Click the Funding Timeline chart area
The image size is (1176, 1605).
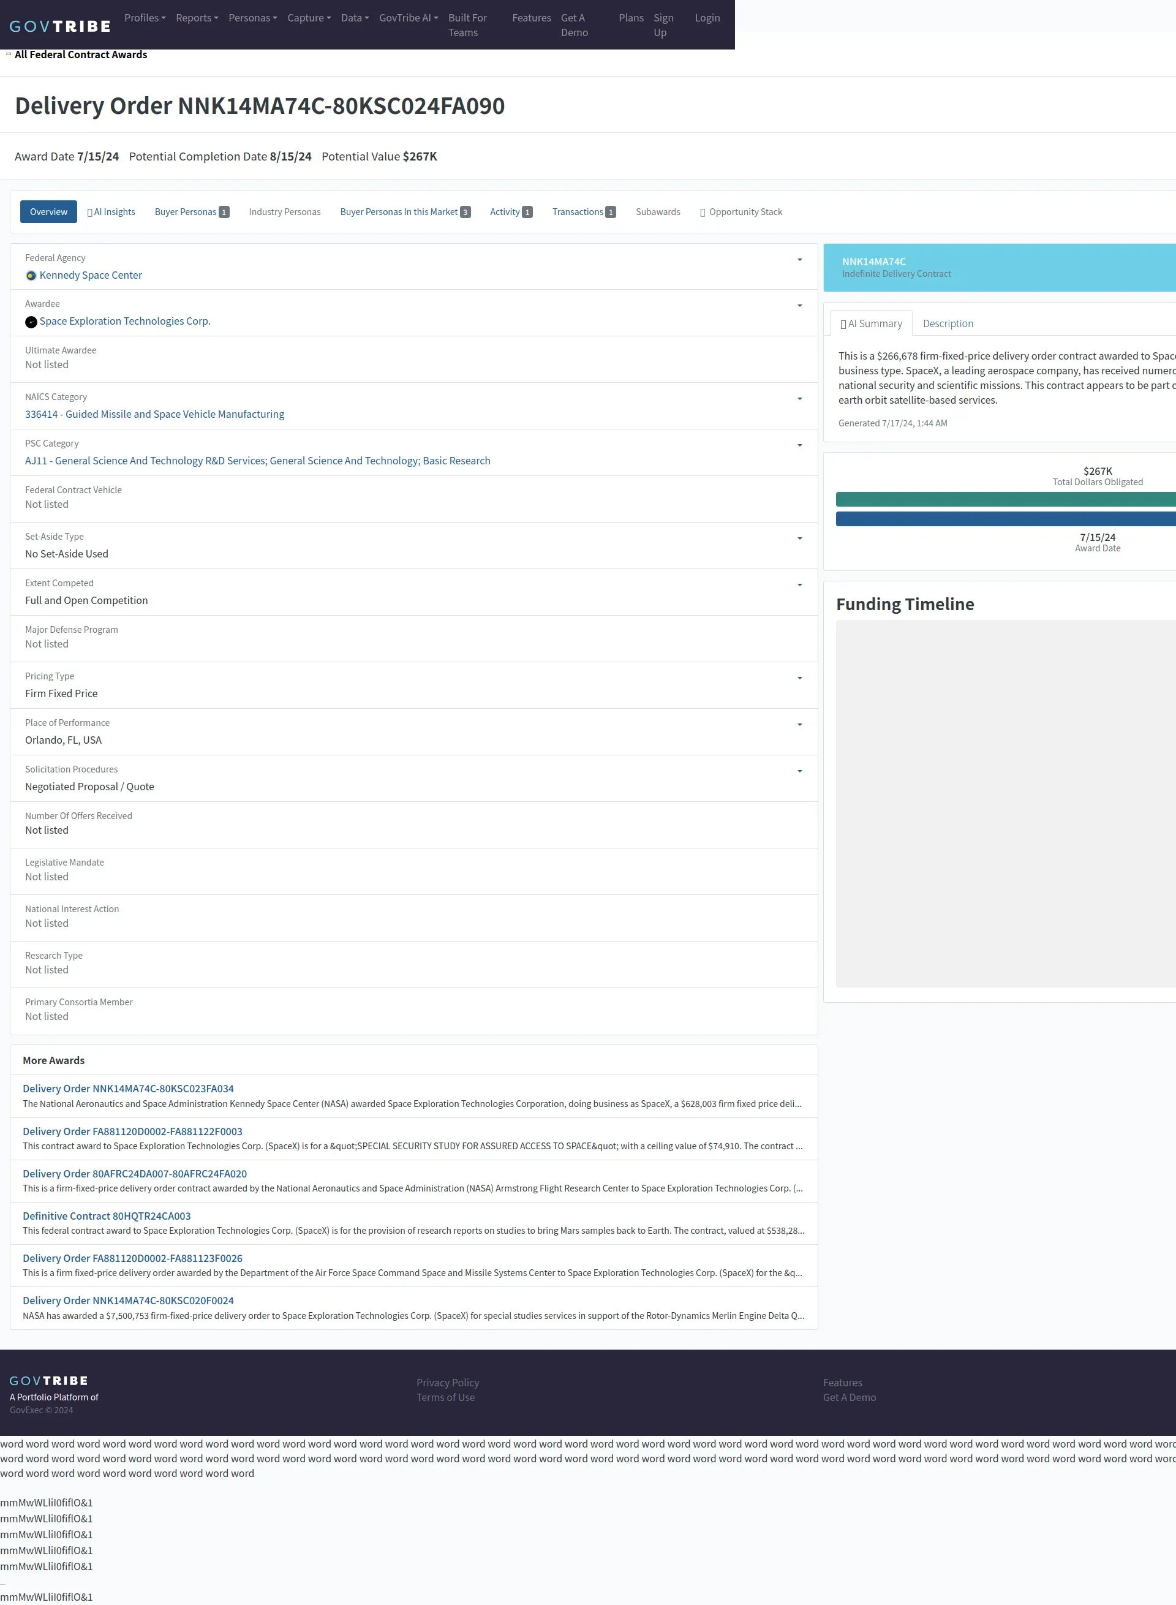pyautogui.click(x=1005, y=804)
